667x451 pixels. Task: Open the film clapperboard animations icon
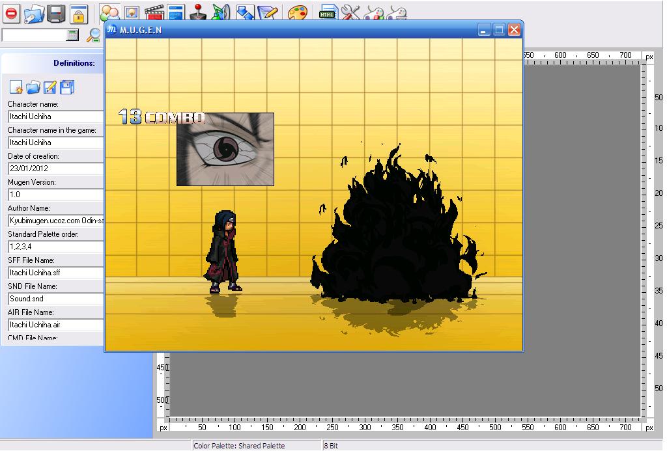coord(154,12)
